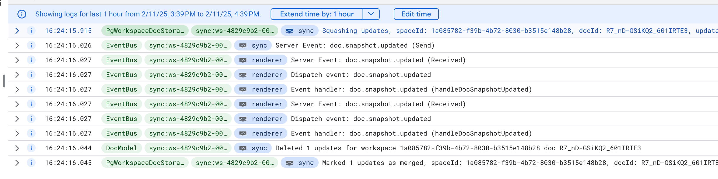The height and width of the screenshot is (179, 718).
Task: Click renderer chip on Server Event Received row
Action: point(261,60)
